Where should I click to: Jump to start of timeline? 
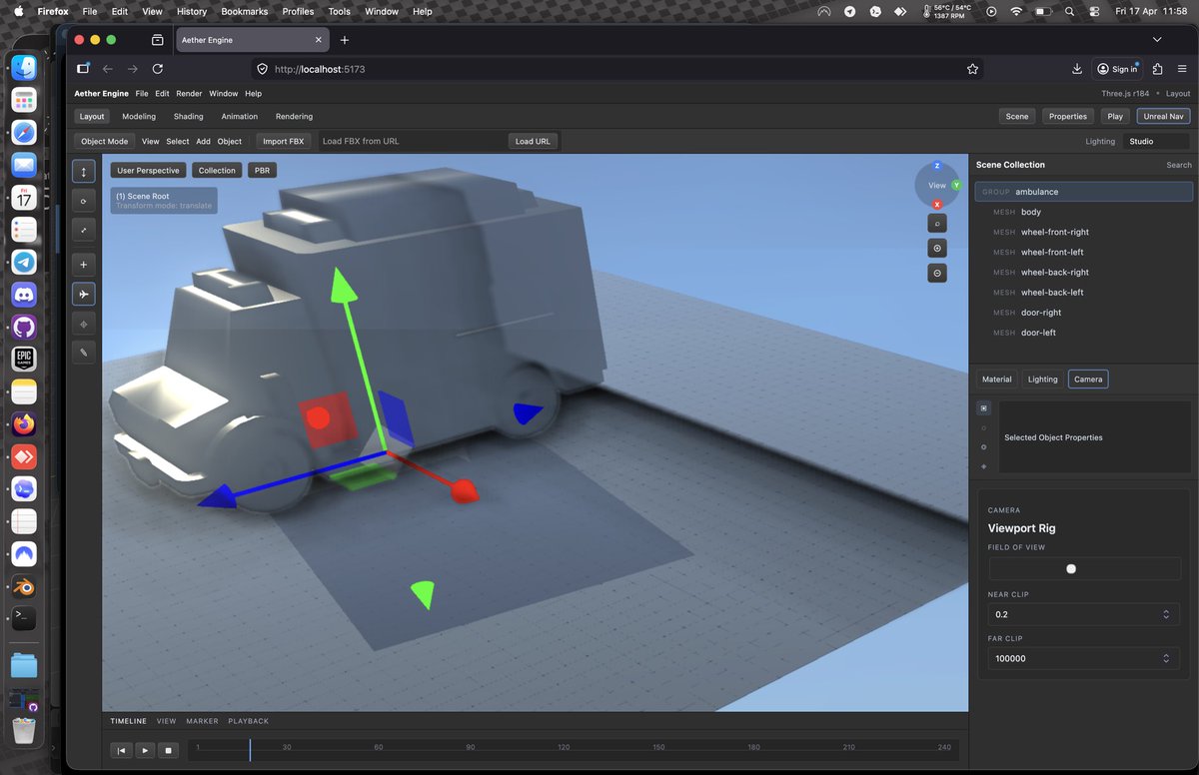[x=121, y=750]
